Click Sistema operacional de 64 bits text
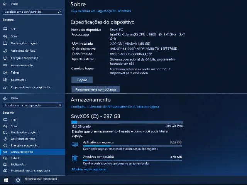247x185 pixels. click(x=142, y=61)
